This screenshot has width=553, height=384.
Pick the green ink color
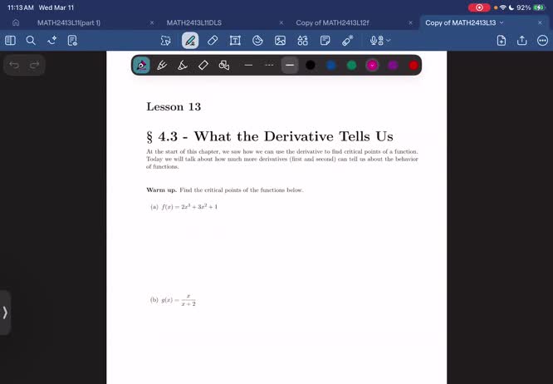tap(351, 66)
